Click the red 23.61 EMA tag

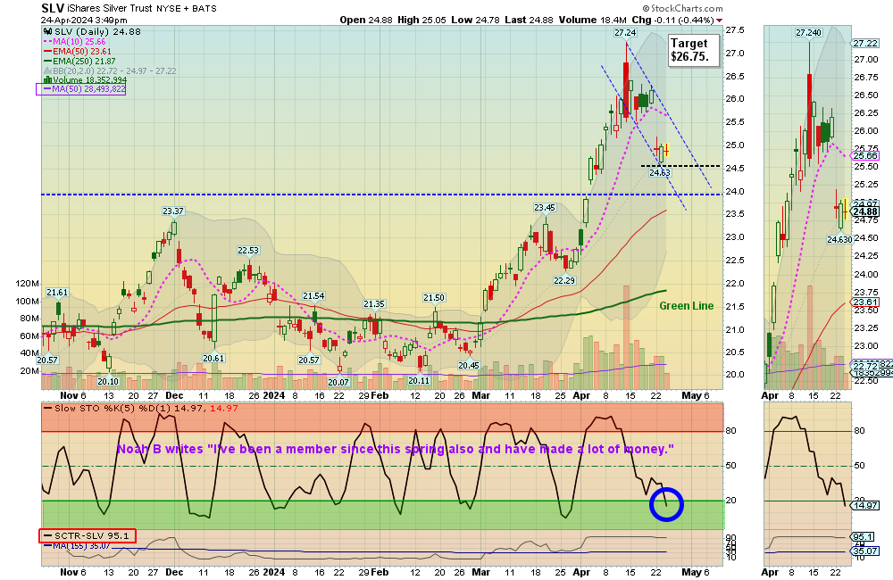coord(865,302)
